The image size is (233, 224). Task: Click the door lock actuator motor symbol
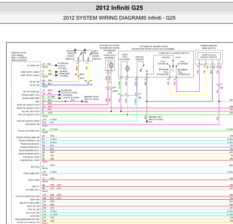click(127, 68)
